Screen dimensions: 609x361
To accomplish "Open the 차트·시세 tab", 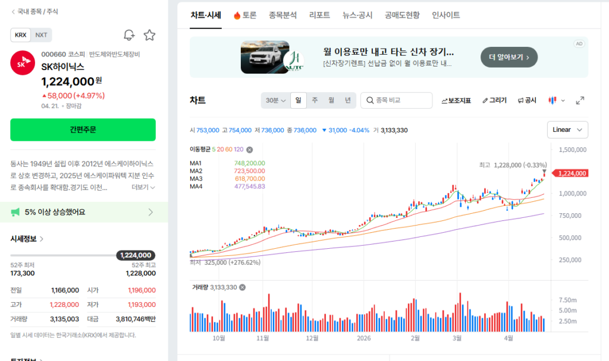I will point(205,15).
